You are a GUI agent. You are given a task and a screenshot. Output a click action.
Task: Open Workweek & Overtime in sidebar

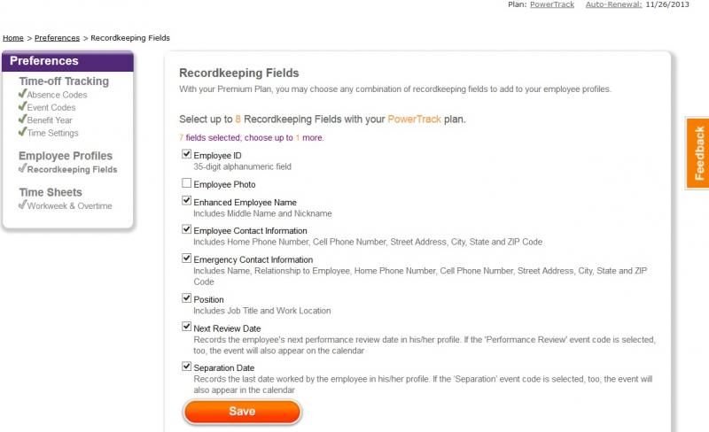click(x=70, y=206)
